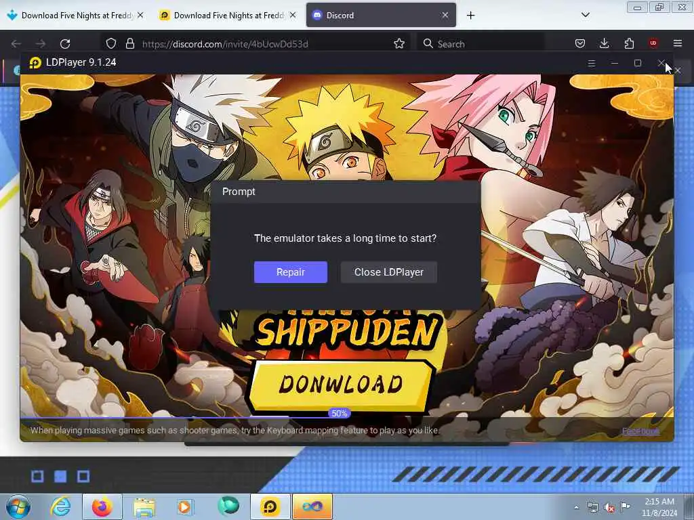Click the tracking protection shield icon
The image size is (694, 520).
(110, 43)
